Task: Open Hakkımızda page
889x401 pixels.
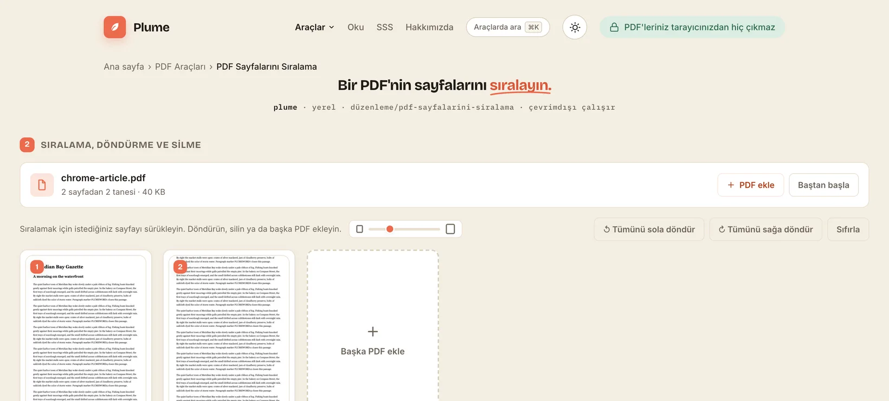Action: [429, 27]
